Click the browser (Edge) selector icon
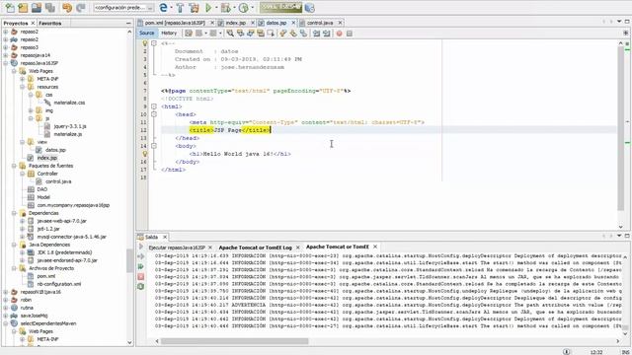 (163, 8)
